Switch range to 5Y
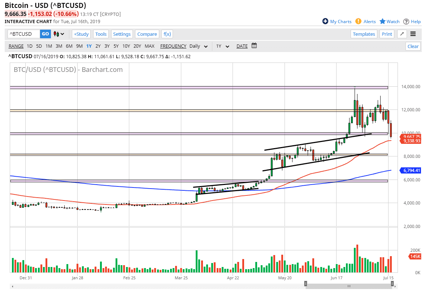Viewport: 425px width, 293px height. [116, 46]
